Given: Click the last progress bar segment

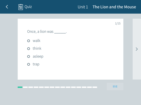Looking at the screenshot, I should 95,87.
